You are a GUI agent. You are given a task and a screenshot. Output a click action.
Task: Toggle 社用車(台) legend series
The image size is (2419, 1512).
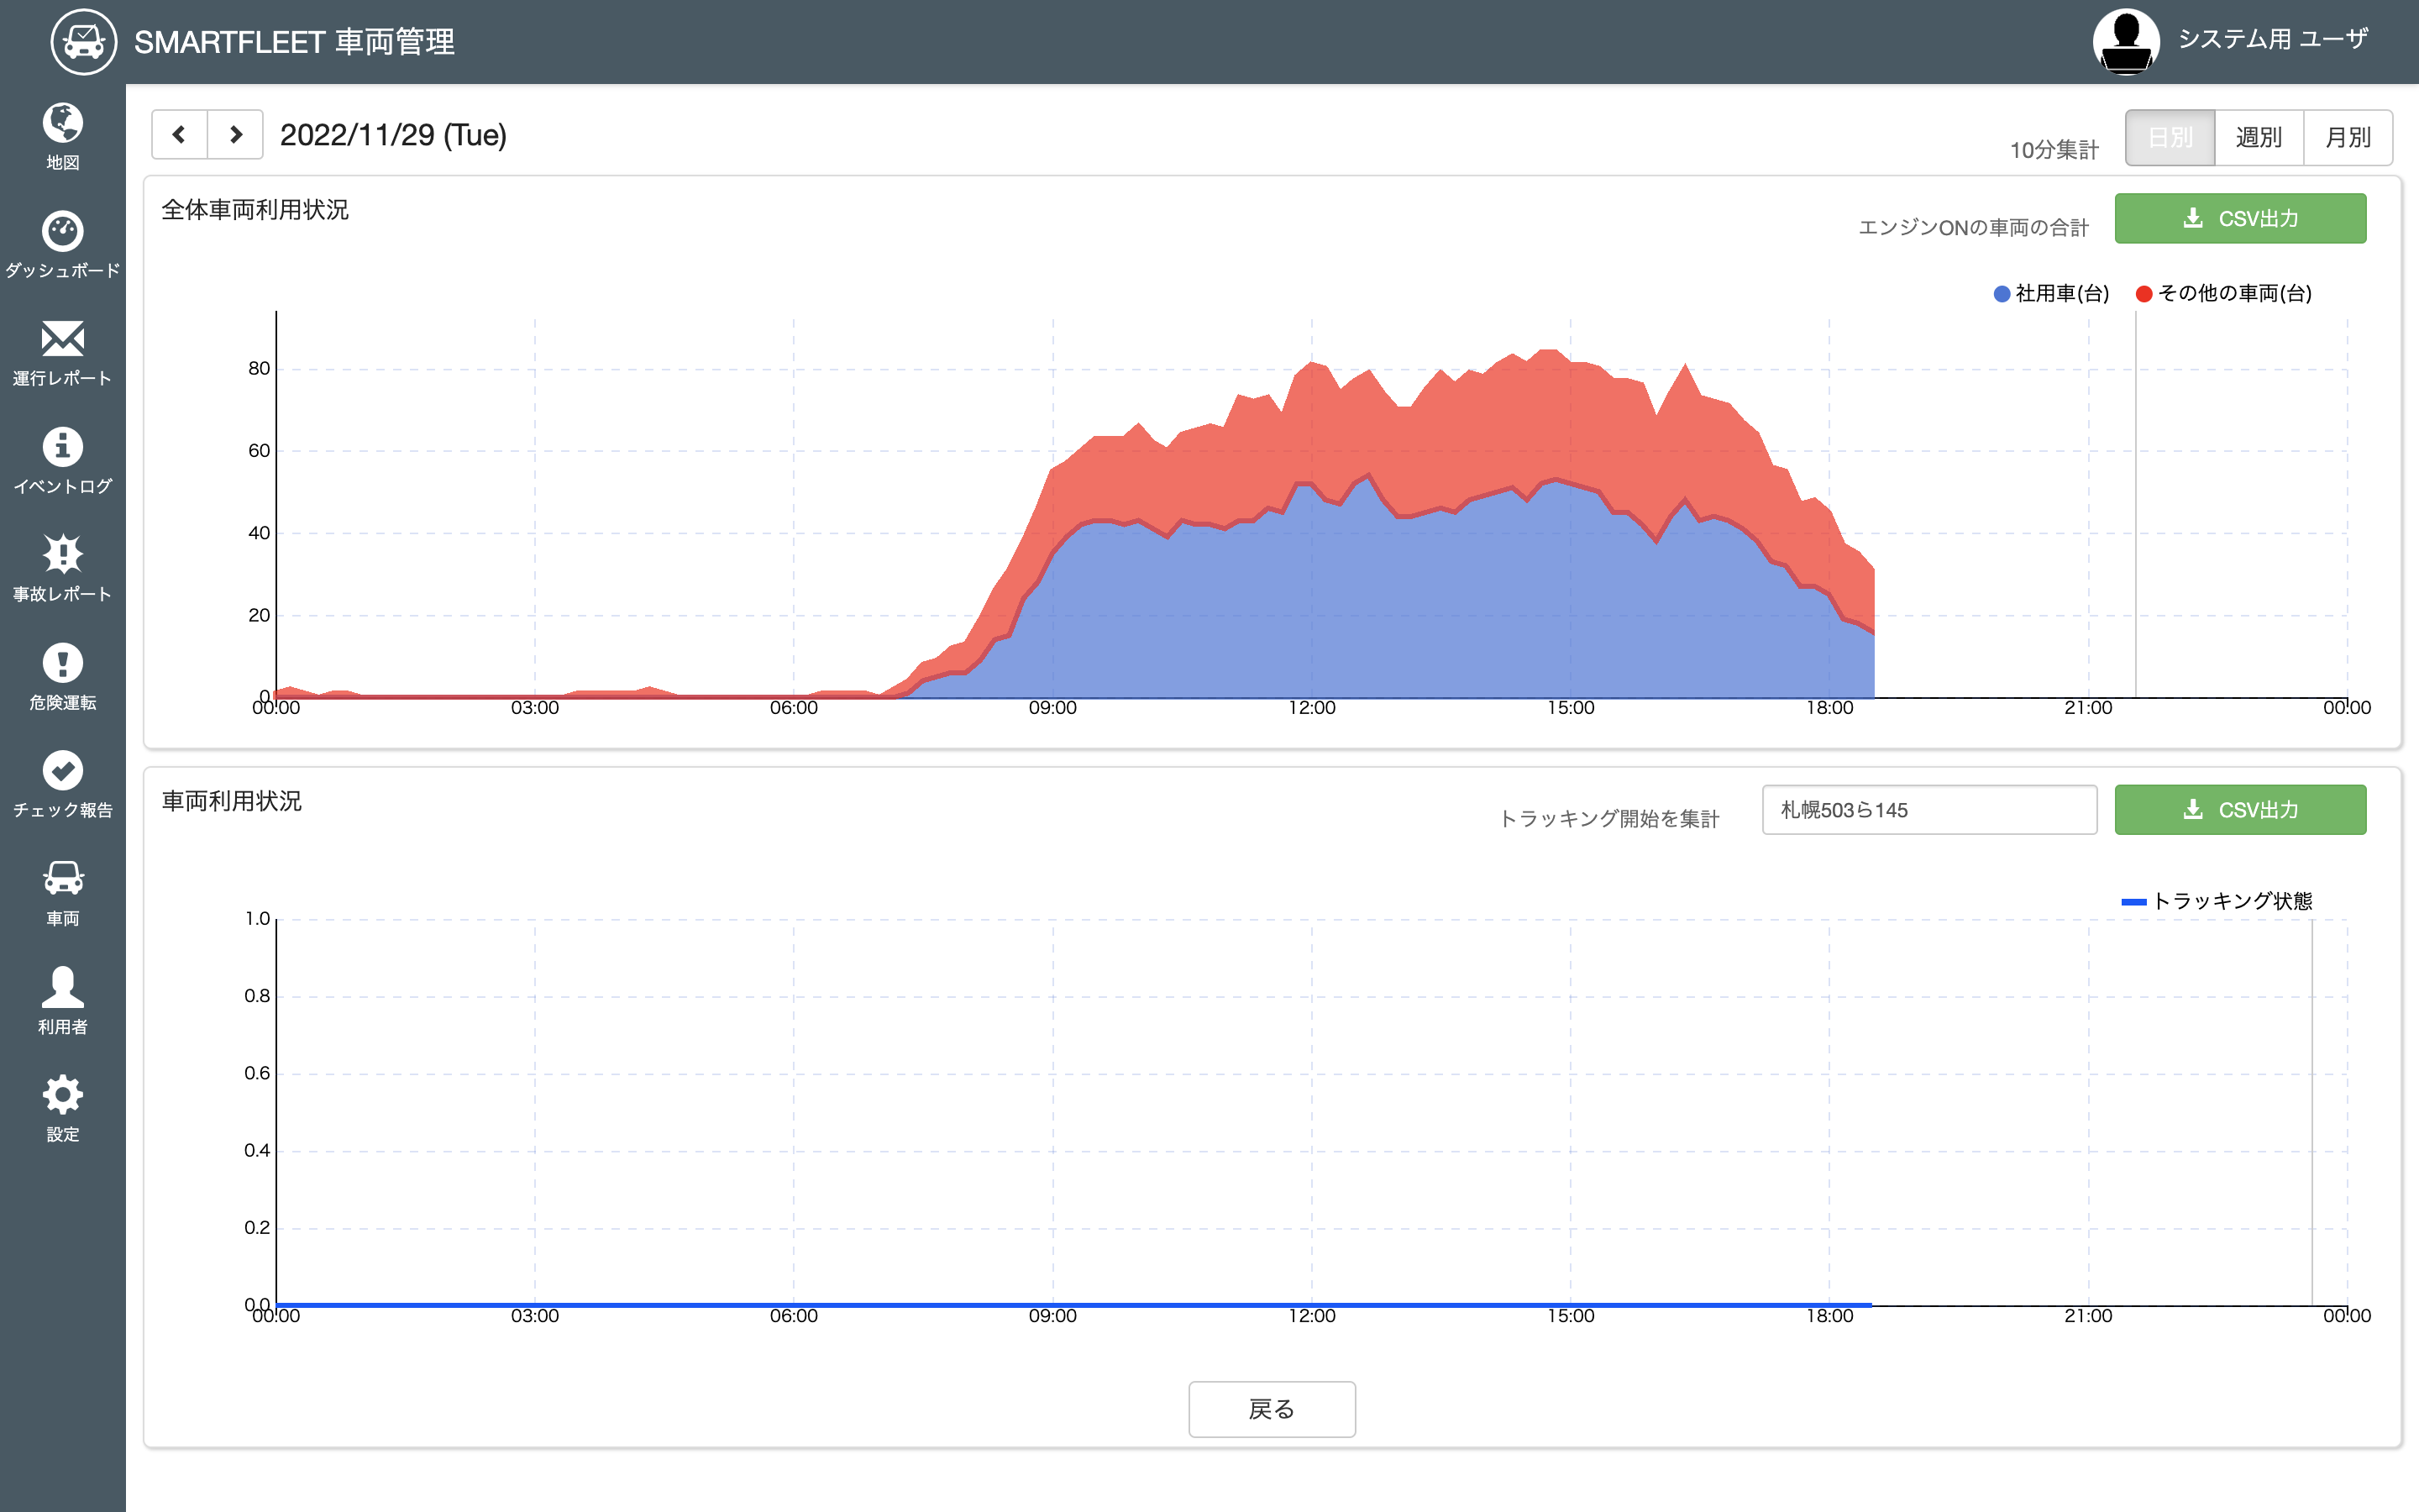2051,293
